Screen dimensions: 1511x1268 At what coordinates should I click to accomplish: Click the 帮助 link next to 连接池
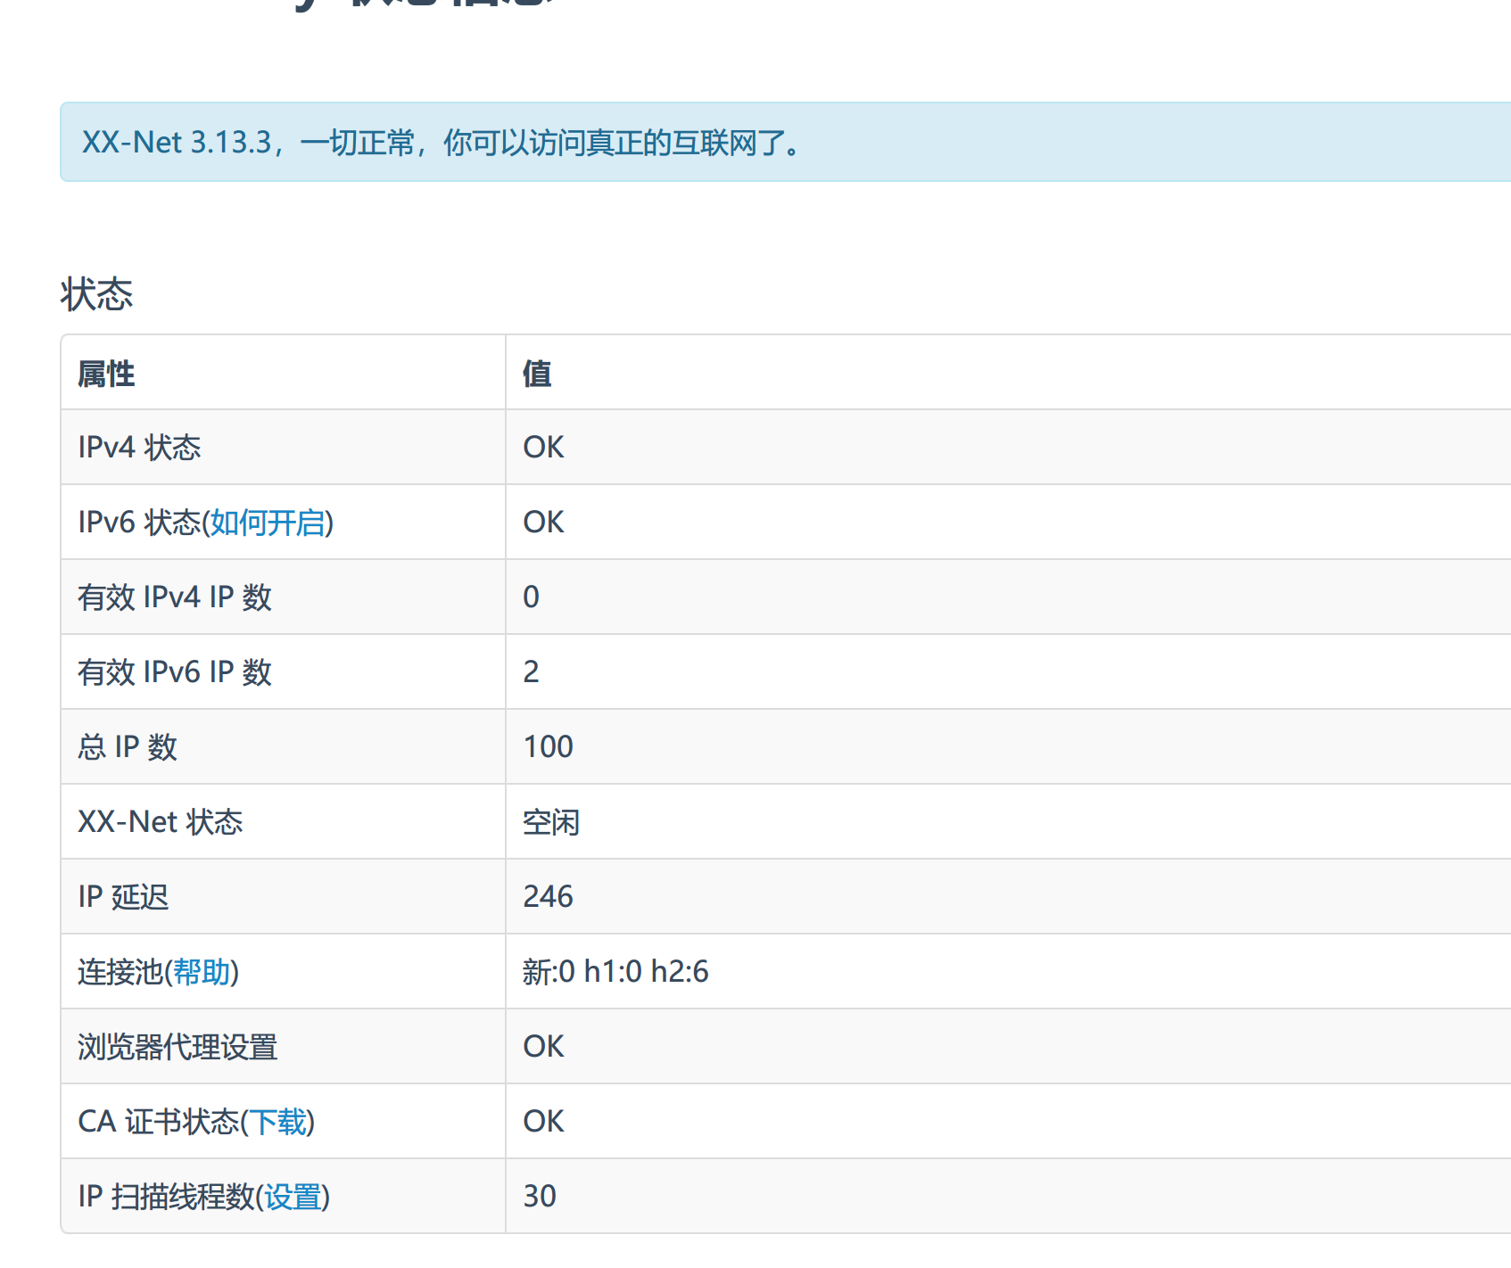pos(203,972)
